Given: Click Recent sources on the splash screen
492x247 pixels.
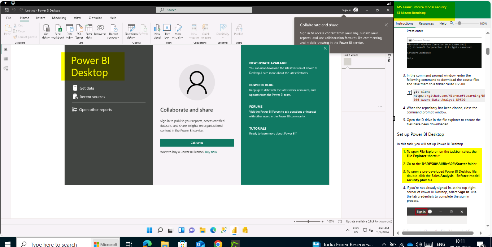Looking at the screenshot, I should 89,97.
